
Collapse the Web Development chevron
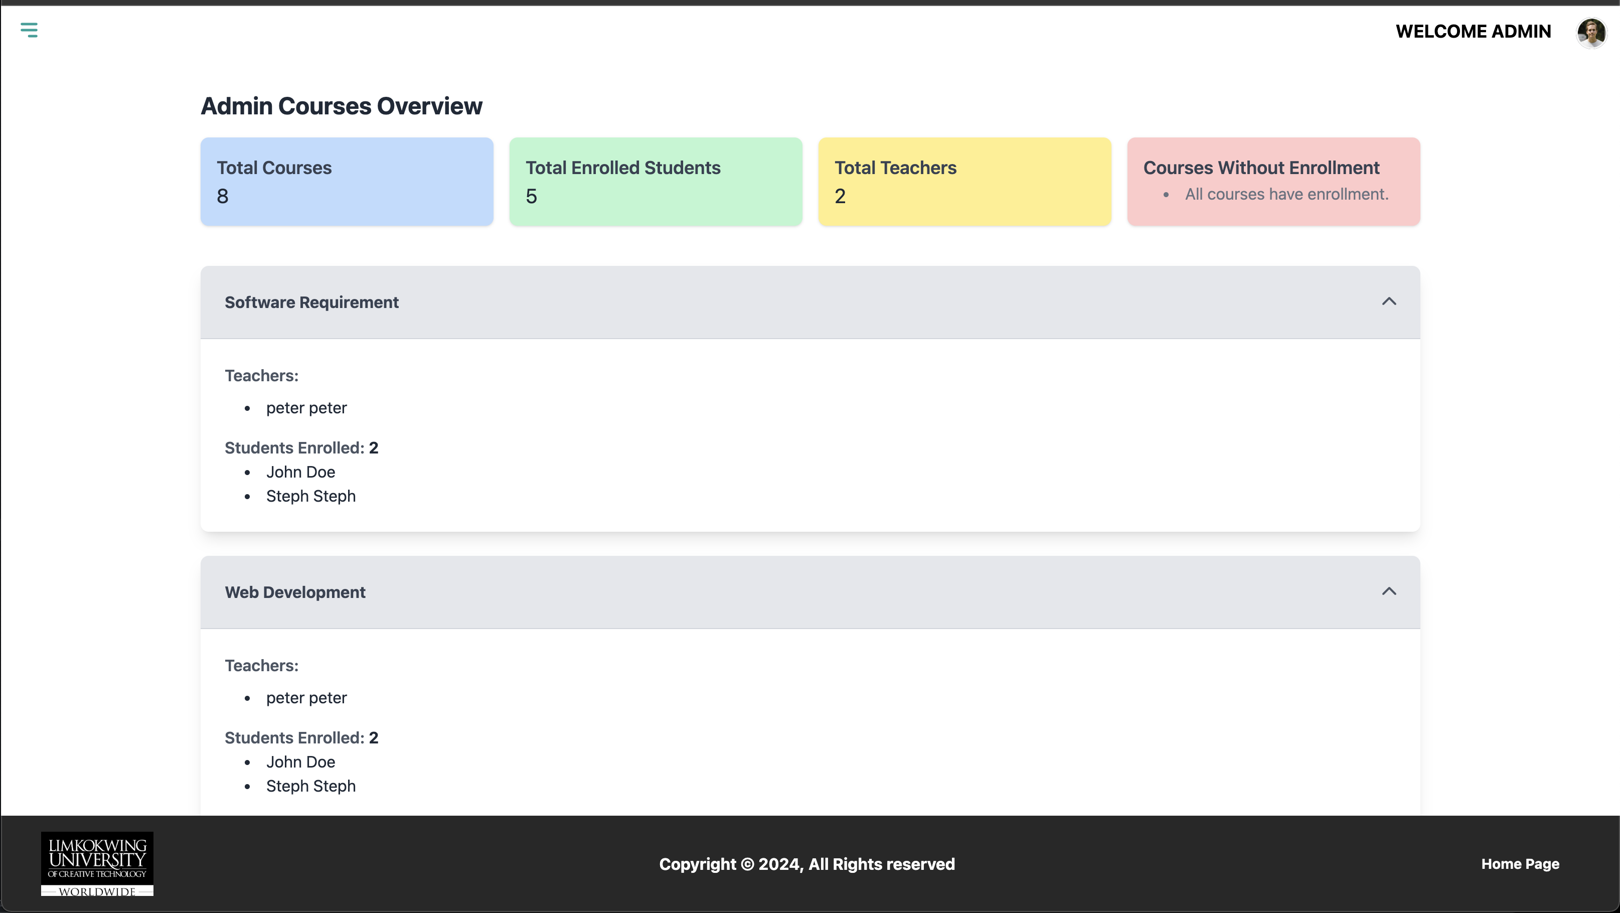pos(1389,591)
